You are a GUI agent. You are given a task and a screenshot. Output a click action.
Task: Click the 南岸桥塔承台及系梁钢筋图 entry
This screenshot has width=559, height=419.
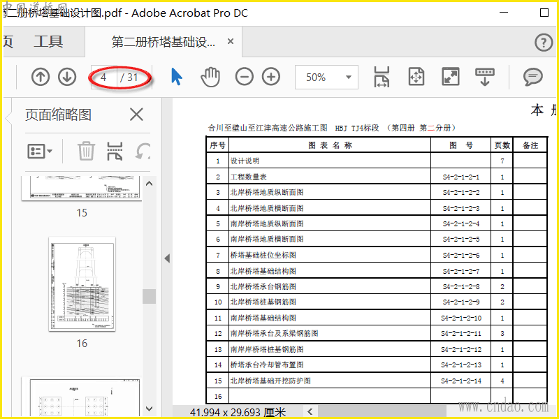tap(274, 334)
